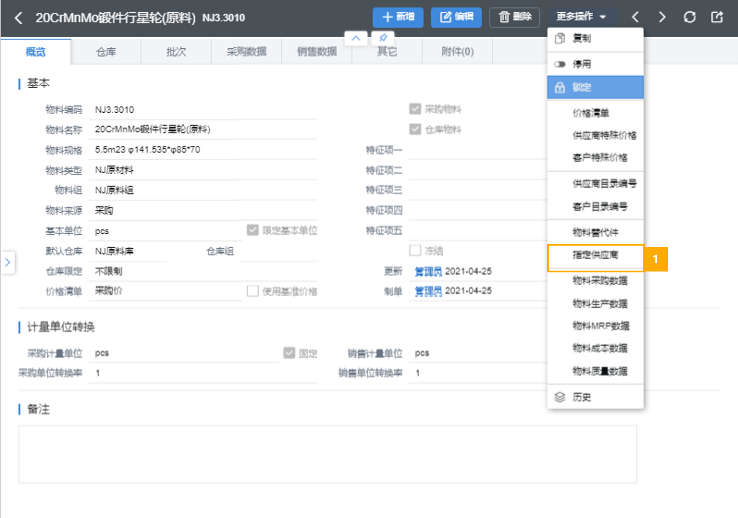Viewport: 738px width, 518px height.
Task: Click the 仓库限定 value 不限制
Action: [109, 271]
